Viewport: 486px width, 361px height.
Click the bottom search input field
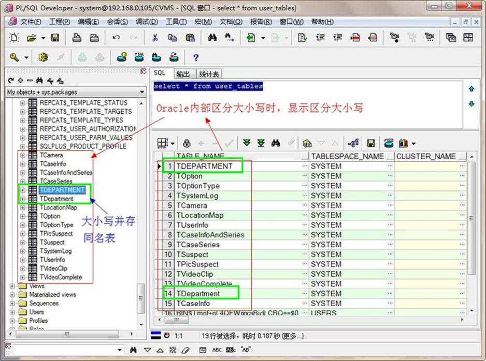tap(64, 350)
